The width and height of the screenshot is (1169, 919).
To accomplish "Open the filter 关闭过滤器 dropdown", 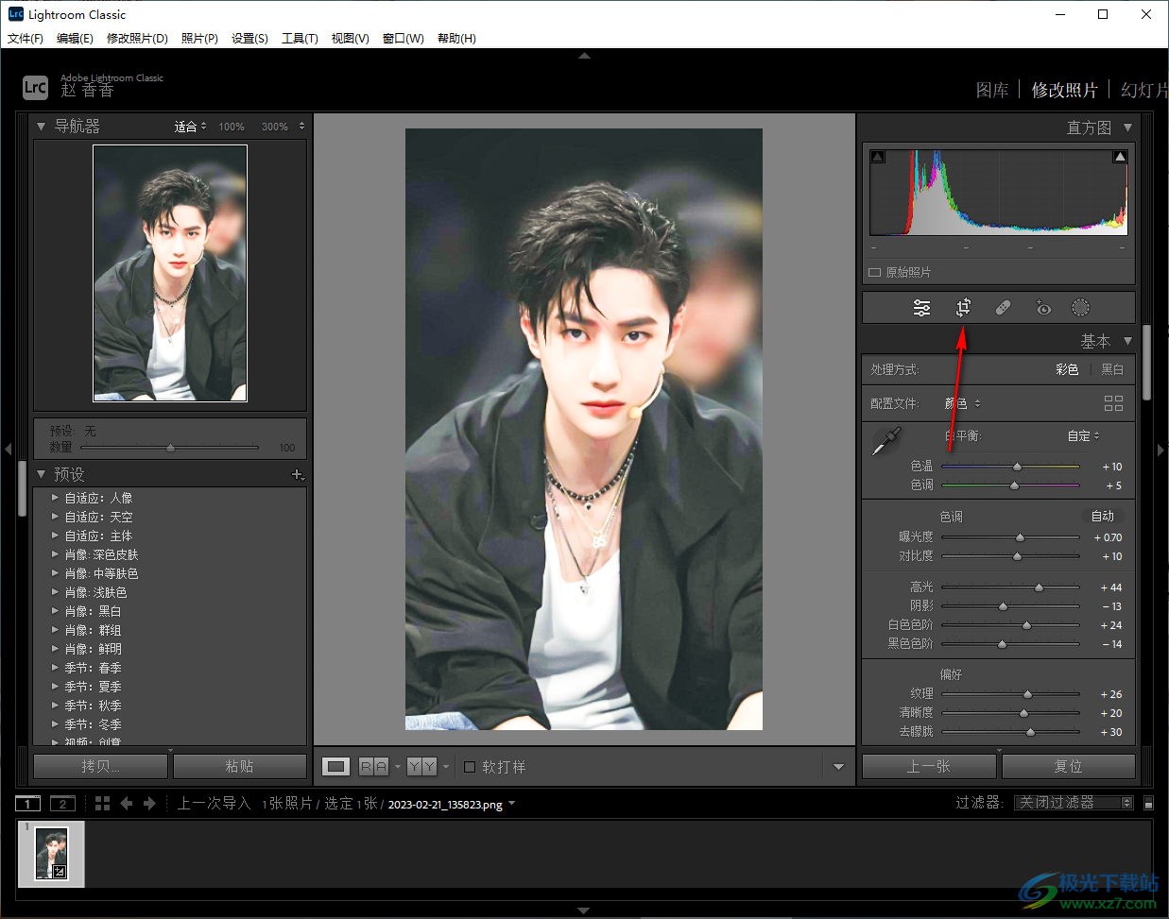I will pos(1074,803).
